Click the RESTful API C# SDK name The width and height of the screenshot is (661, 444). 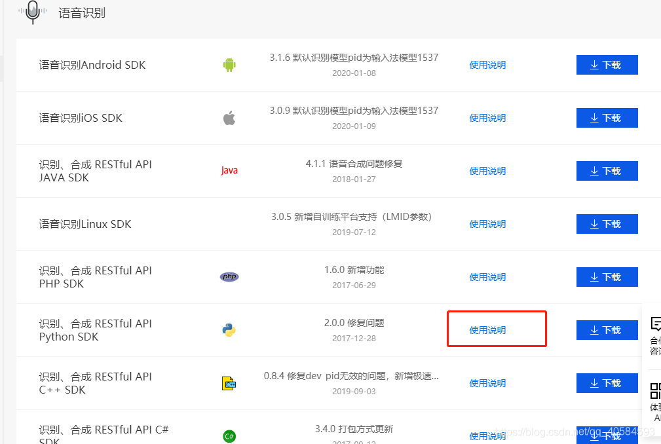104,434
